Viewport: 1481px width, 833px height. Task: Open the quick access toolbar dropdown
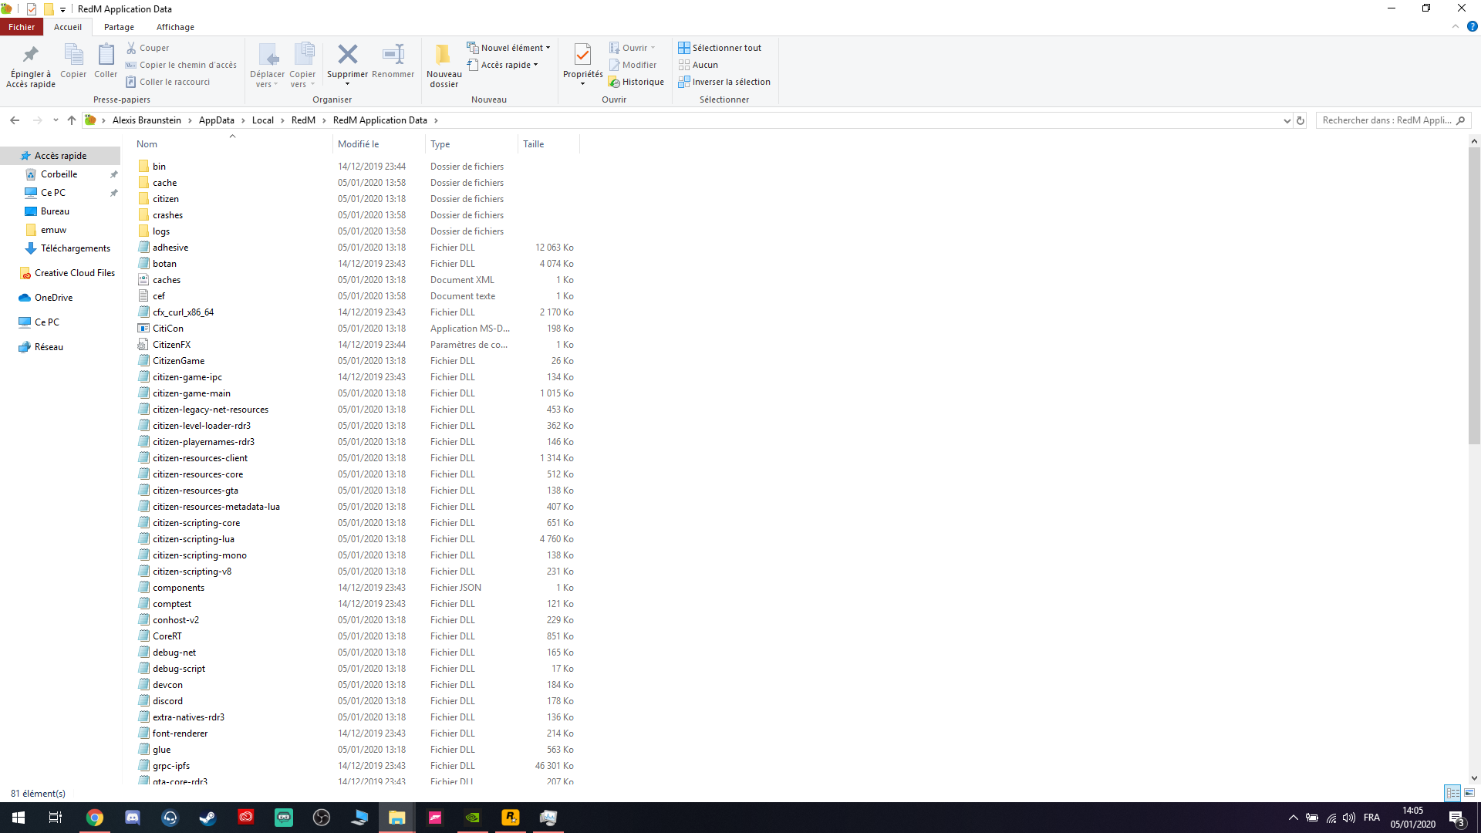click(x=62, y=9)
